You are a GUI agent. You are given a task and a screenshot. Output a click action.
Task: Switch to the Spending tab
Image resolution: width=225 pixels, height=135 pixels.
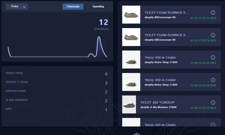[x=98, y=7]
